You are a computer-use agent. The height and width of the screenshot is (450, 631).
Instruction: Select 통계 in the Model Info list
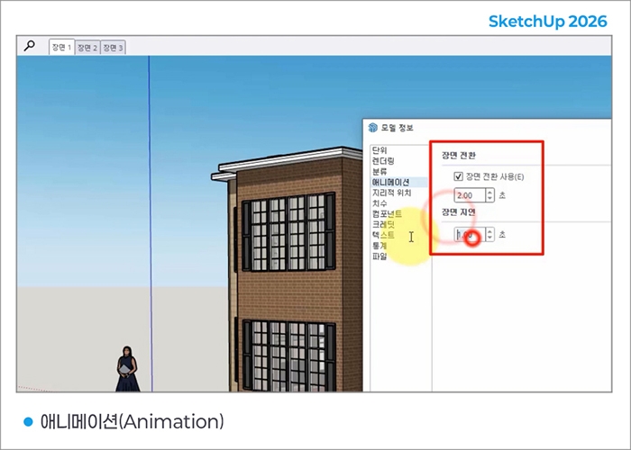click(380, 245)
